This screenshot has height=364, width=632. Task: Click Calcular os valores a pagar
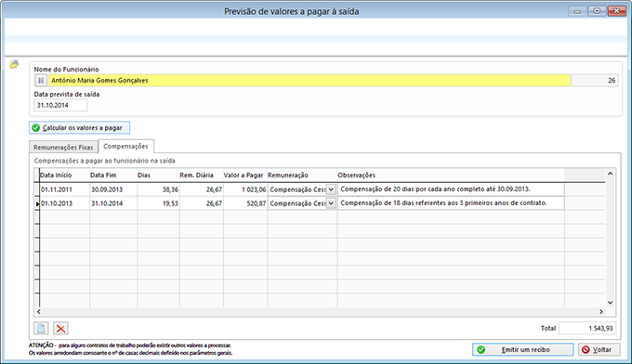click(79, 127)
